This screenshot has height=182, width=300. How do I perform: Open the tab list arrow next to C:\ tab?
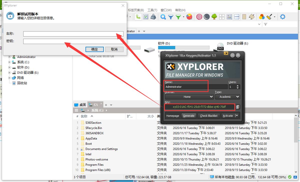coord(111,105)
